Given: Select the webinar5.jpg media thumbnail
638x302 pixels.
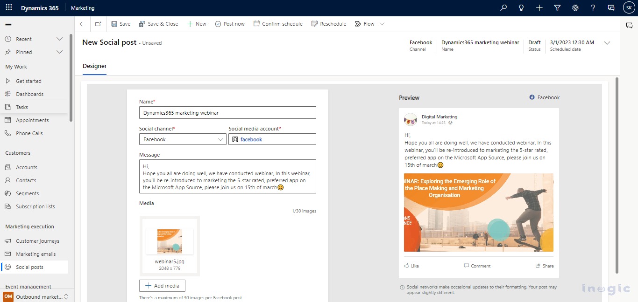Looking at the screenshot, I should tap(170, 246).
